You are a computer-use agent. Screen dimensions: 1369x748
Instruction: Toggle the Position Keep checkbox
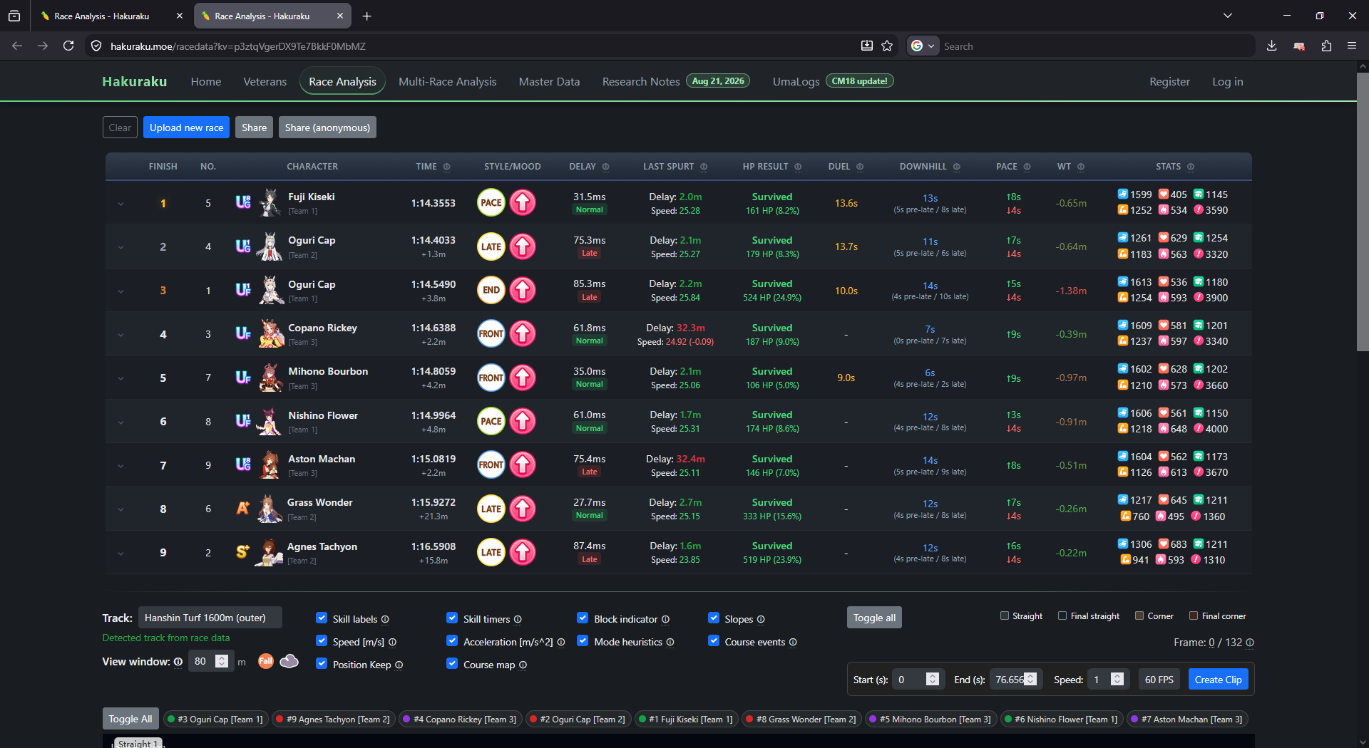tap(322, 664)
